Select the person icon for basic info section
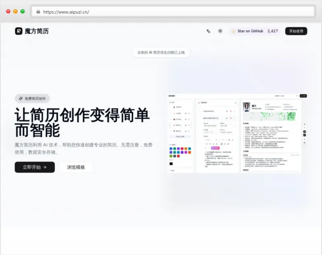 point(174,107)
